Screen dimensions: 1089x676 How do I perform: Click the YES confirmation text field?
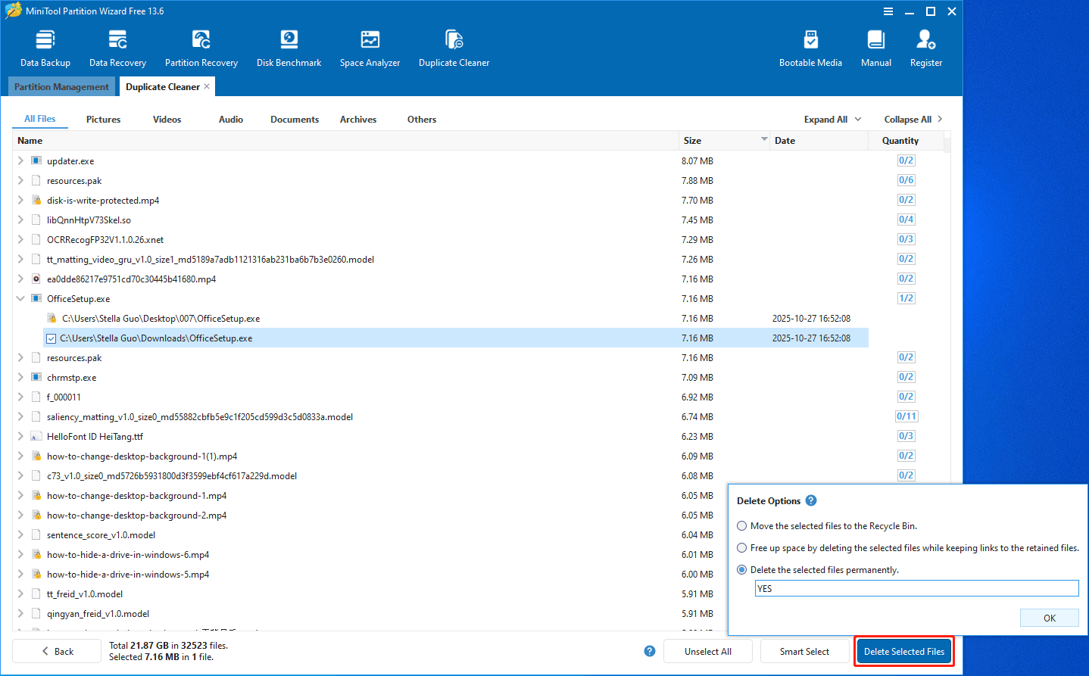[916, 589]
